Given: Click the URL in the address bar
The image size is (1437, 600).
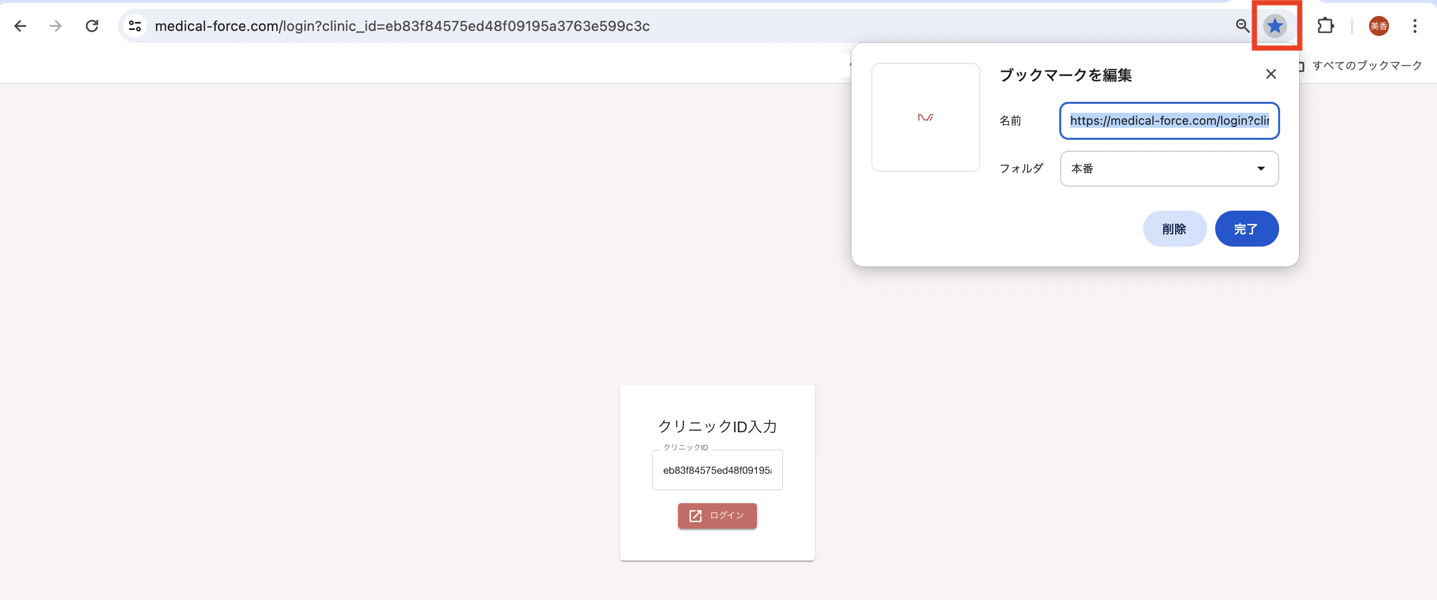Looking at the screenshot, I should tap(402, 25).
